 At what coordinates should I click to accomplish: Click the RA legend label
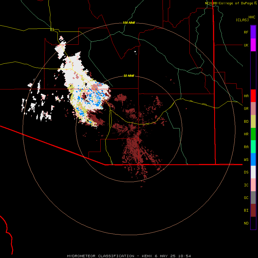click(x=246, y=147)
